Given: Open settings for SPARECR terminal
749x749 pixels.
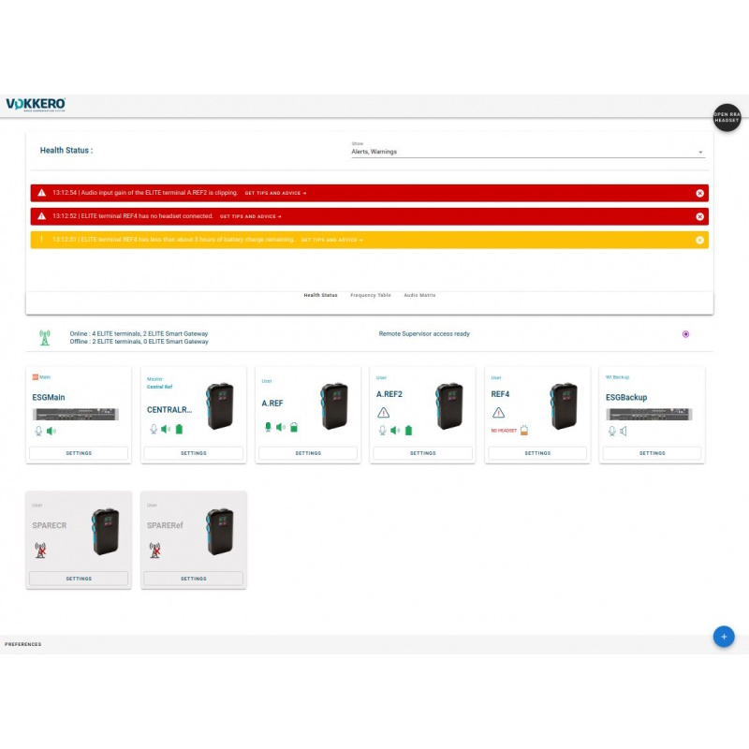Looking at the screenshot, I should click(79, 579).
